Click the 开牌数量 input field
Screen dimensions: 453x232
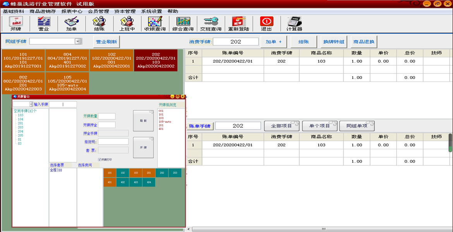(x=106, y=116)
